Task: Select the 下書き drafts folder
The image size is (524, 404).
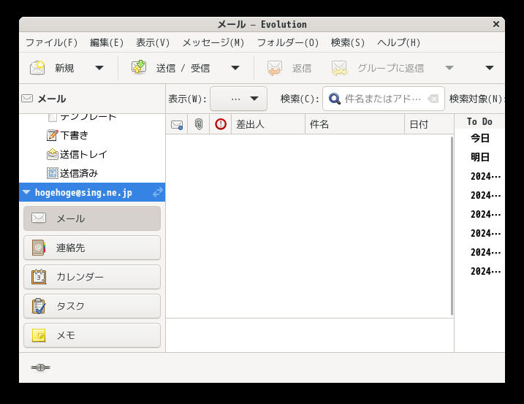Action: (74, 135)
